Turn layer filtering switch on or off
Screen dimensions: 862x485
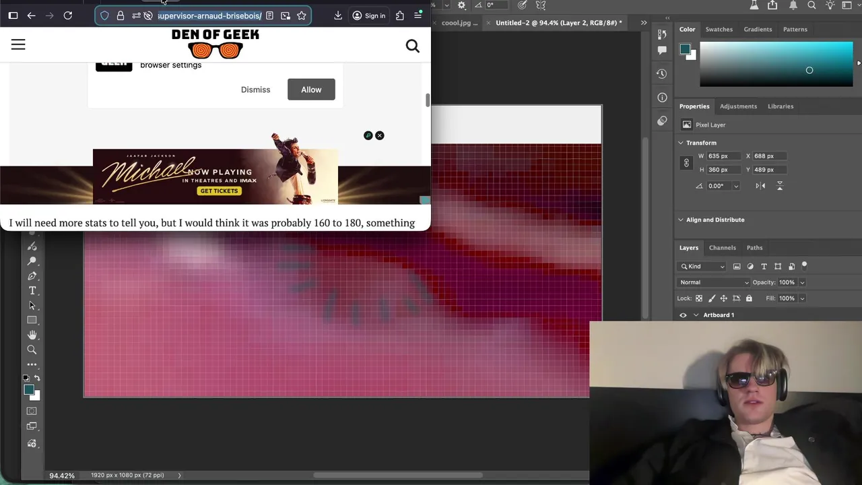point(804,265)
